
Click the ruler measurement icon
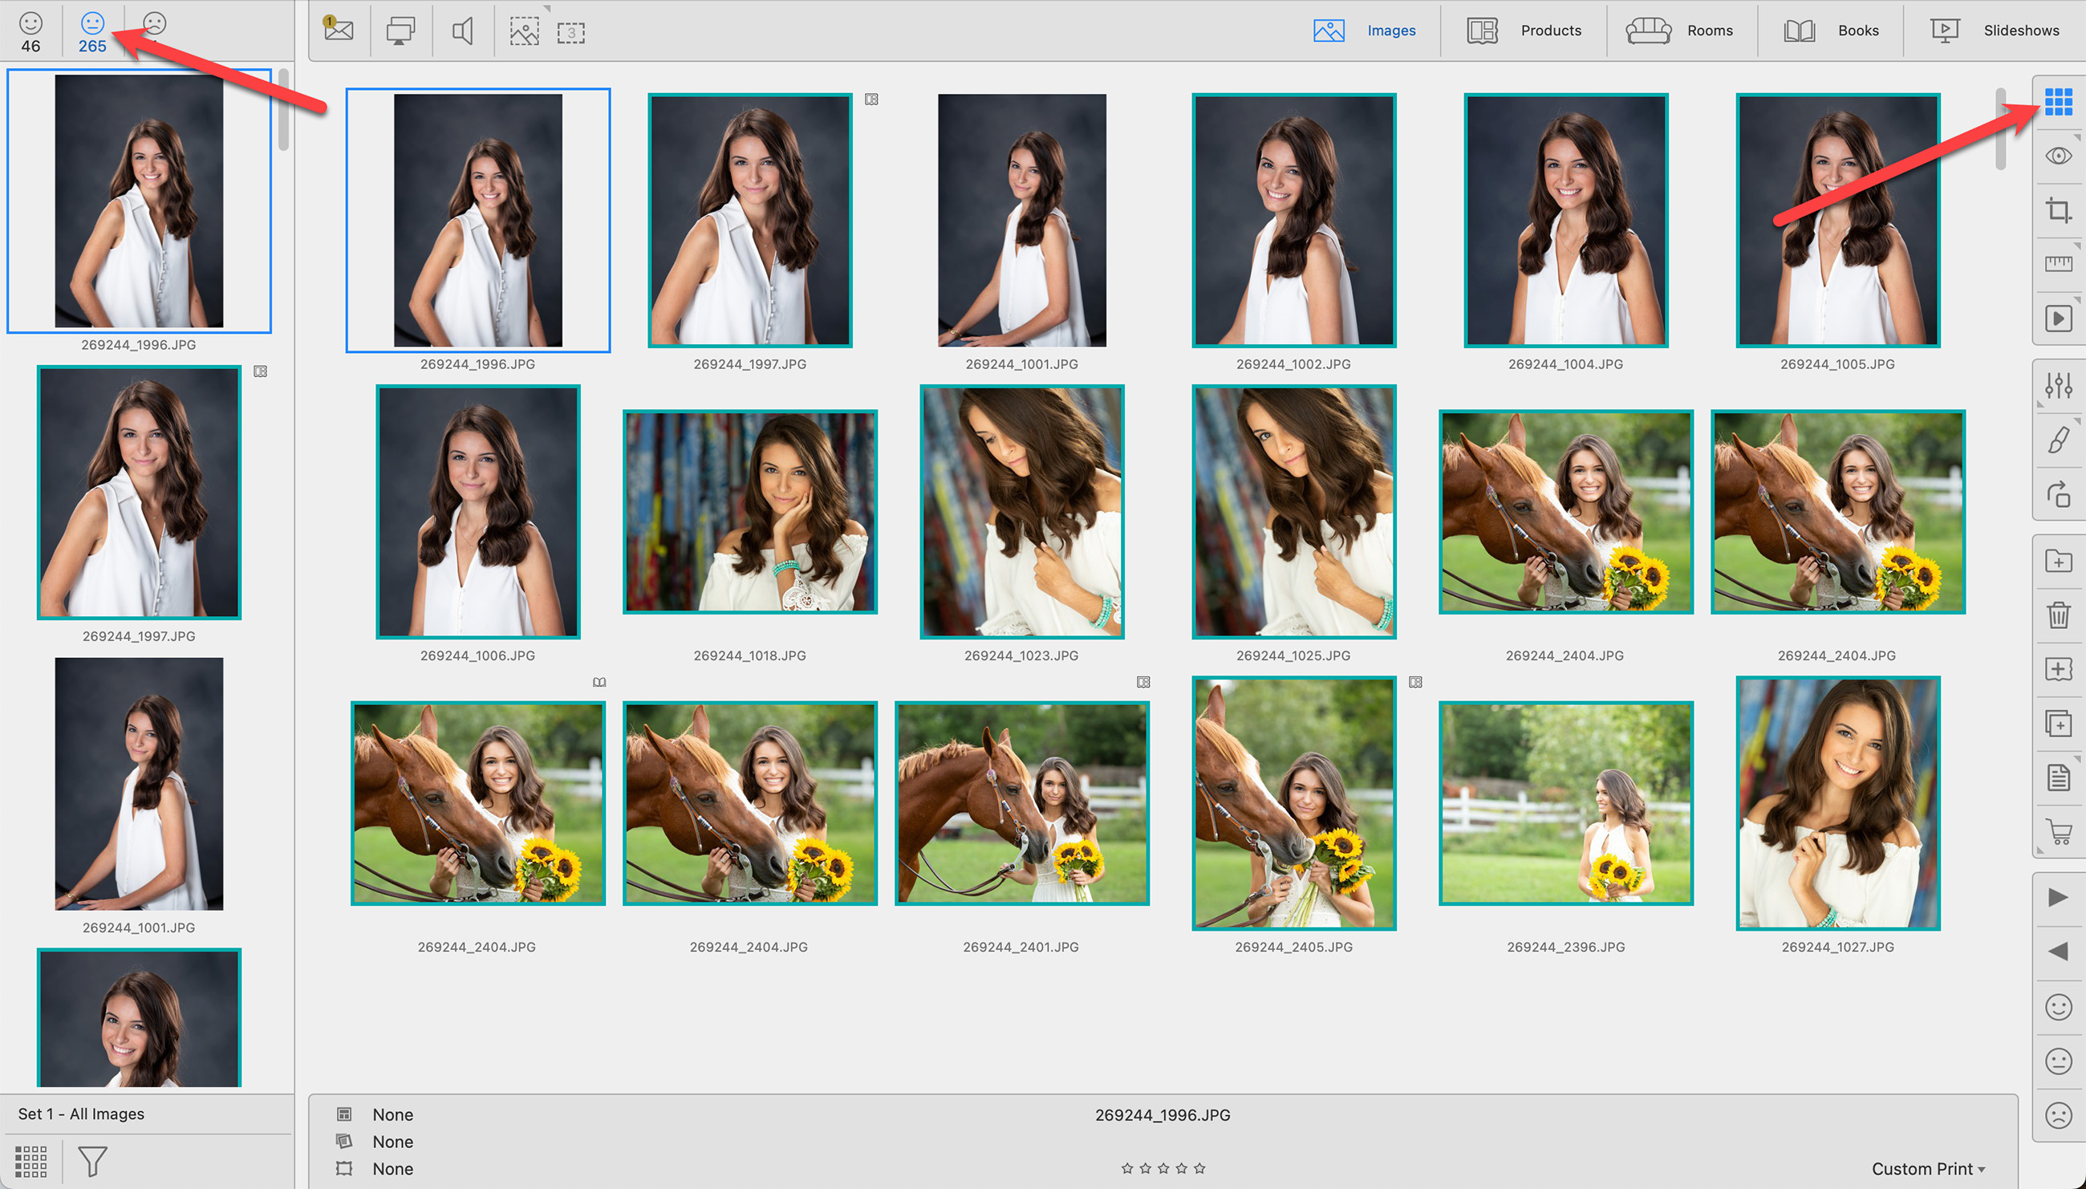(2057, 264)
